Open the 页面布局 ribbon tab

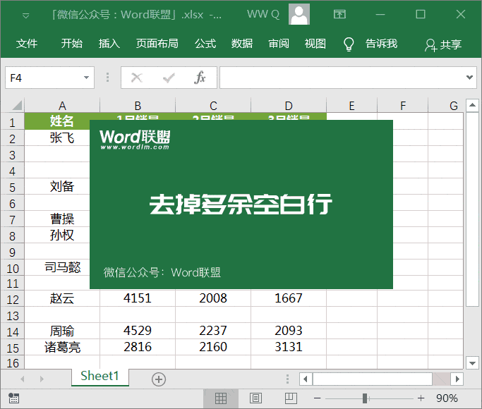point(157,44)
